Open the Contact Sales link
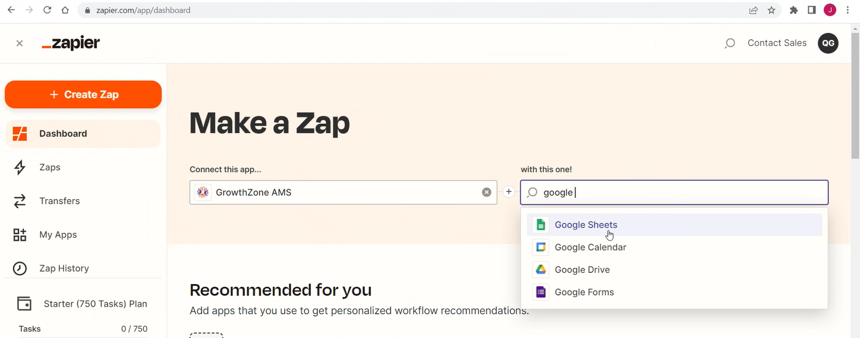860x338 pixels. 777,43
